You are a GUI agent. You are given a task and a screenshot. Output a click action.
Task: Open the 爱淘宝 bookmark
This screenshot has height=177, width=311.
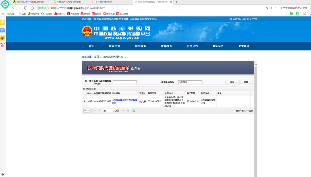(85, 14)
